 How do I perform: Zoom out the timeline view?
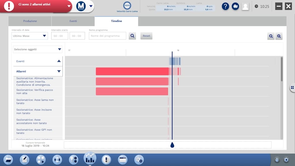click(x=271, y=36)
